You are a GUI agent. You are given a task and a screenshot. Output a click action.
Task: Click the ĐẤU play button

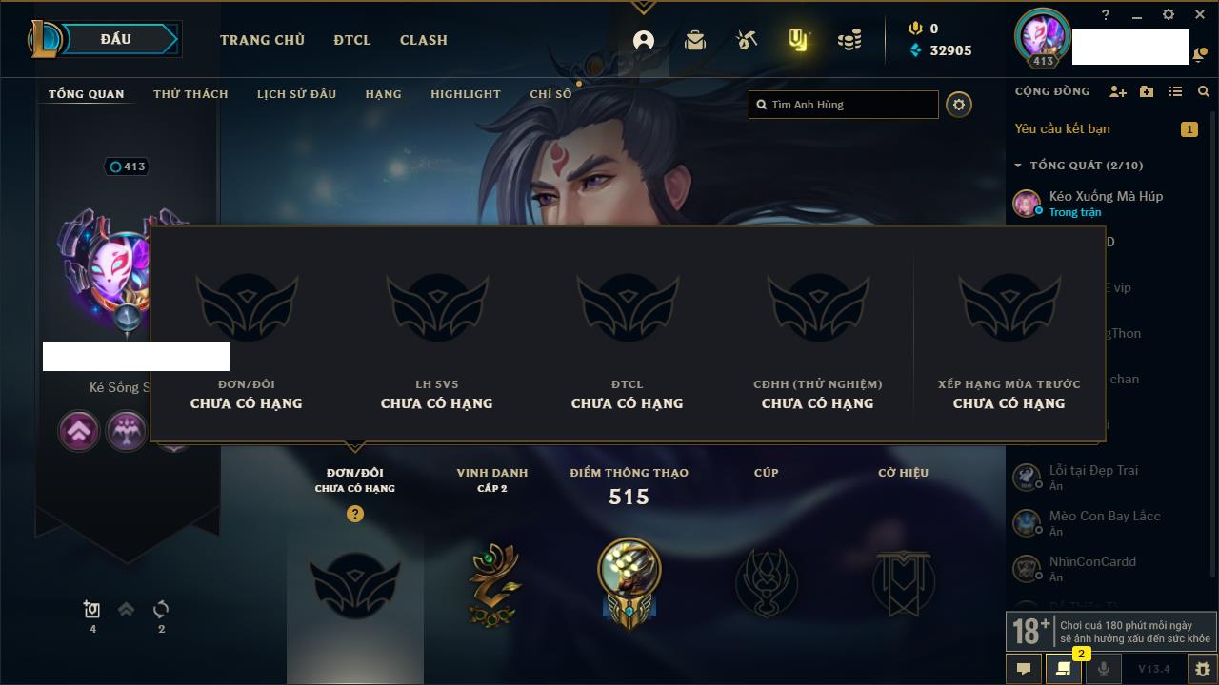pos(114,39)
